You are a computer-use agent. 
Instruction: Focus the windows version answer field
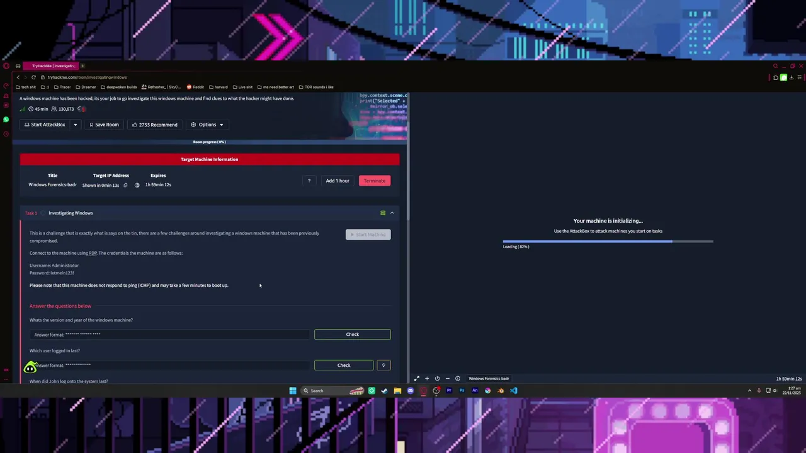170,334
